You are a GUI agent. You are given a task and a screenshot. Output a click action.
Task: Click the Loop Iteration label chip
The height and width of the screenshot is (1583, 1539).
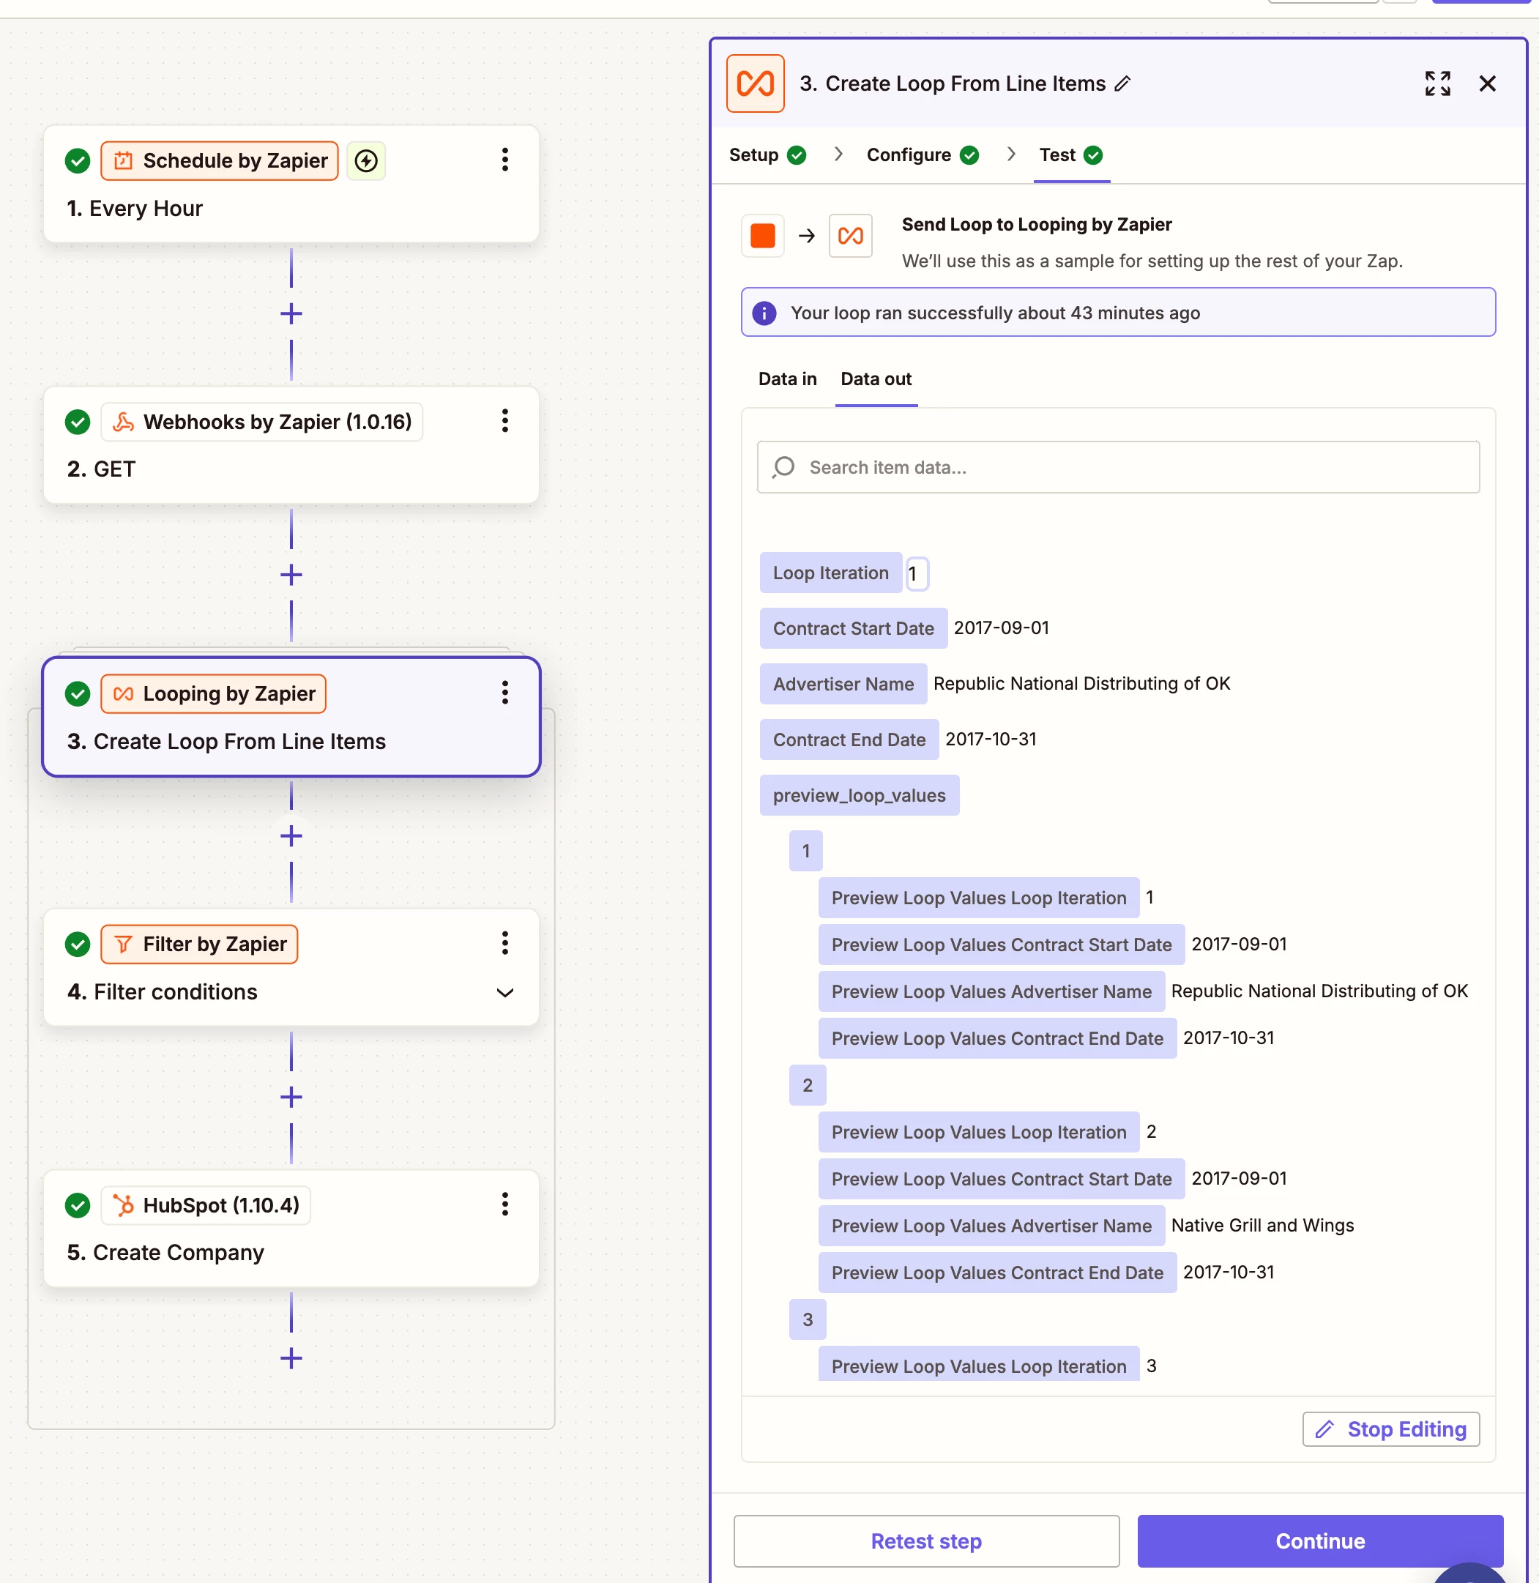click(830, 573)
